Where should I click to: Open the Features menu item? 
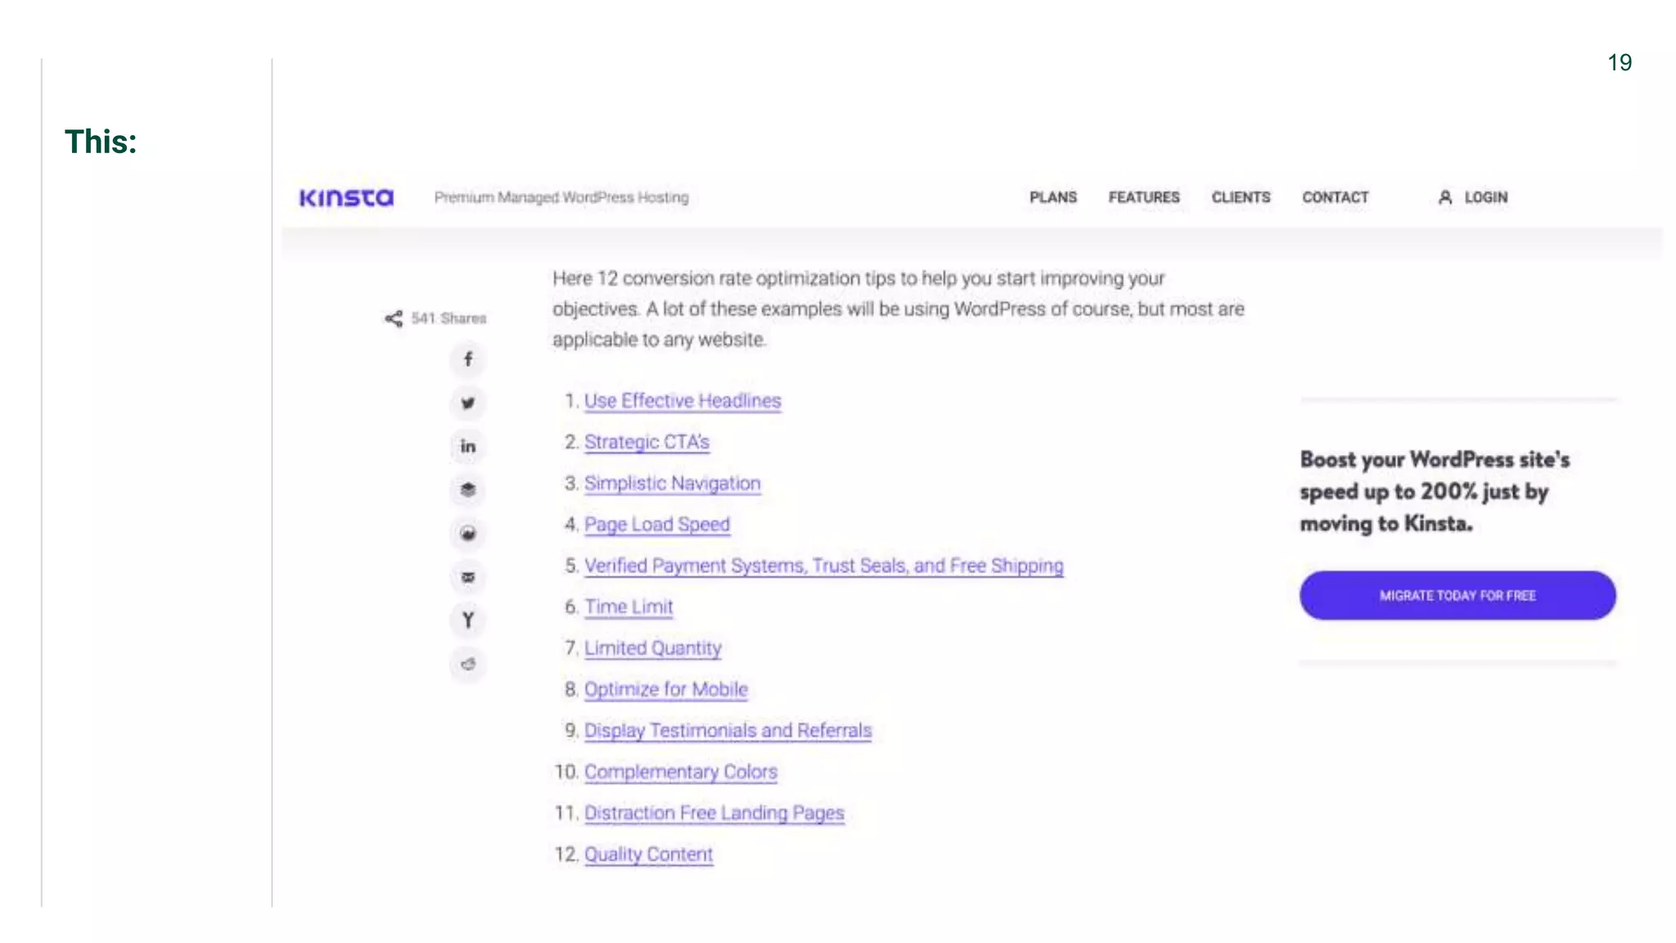1143,197
